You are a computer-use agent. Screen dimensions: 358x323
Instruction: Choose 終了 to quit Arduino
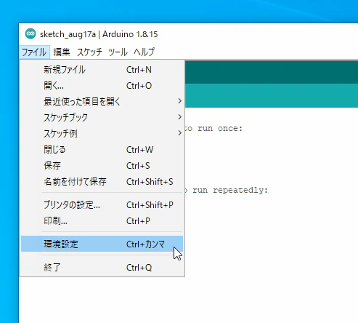[102, 268]
